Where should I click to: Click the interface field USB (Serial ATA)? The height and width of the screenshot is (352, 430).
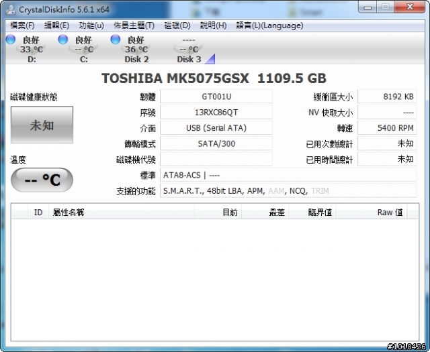tap(216, 128)
